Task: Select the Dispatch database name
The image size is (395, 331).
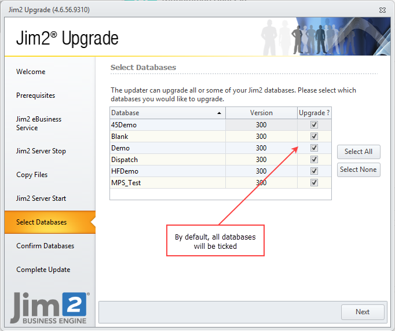Action: 125,160
